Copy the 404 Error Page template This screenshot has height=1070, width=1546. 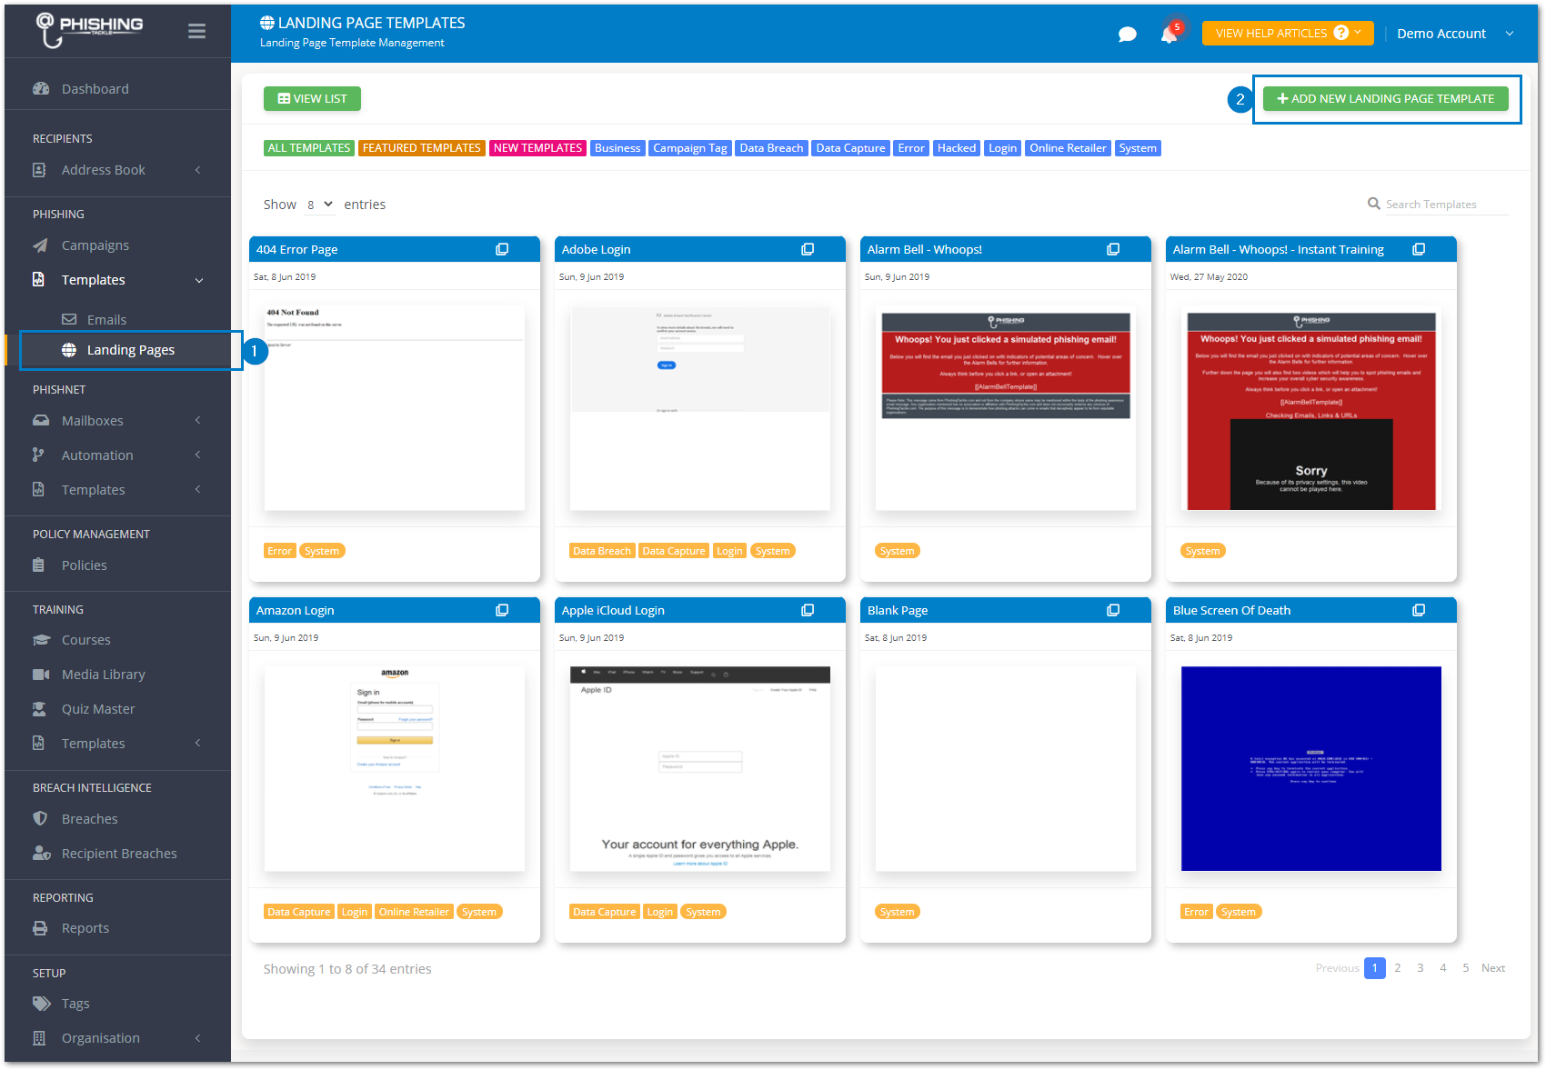click(502, 249)
